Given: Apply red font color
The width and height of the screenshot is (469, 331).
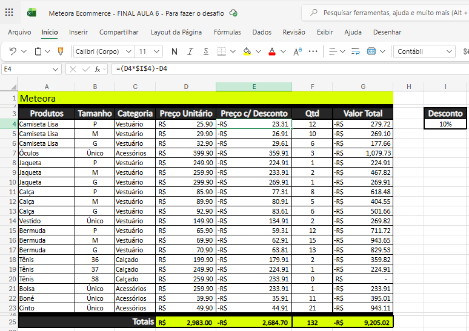Looking at the screenshot, I should tap(272, 51).
